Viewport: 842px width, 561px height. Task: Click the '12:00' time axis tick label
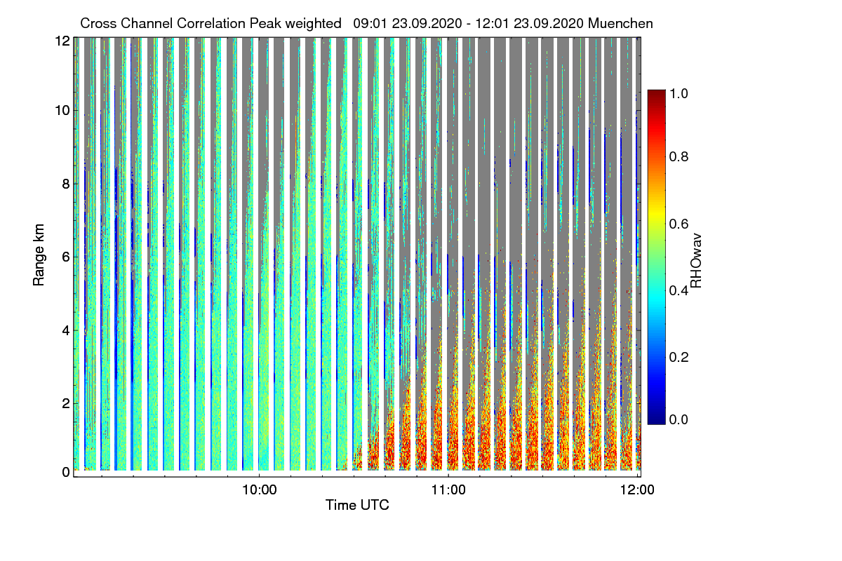[637, 490]
